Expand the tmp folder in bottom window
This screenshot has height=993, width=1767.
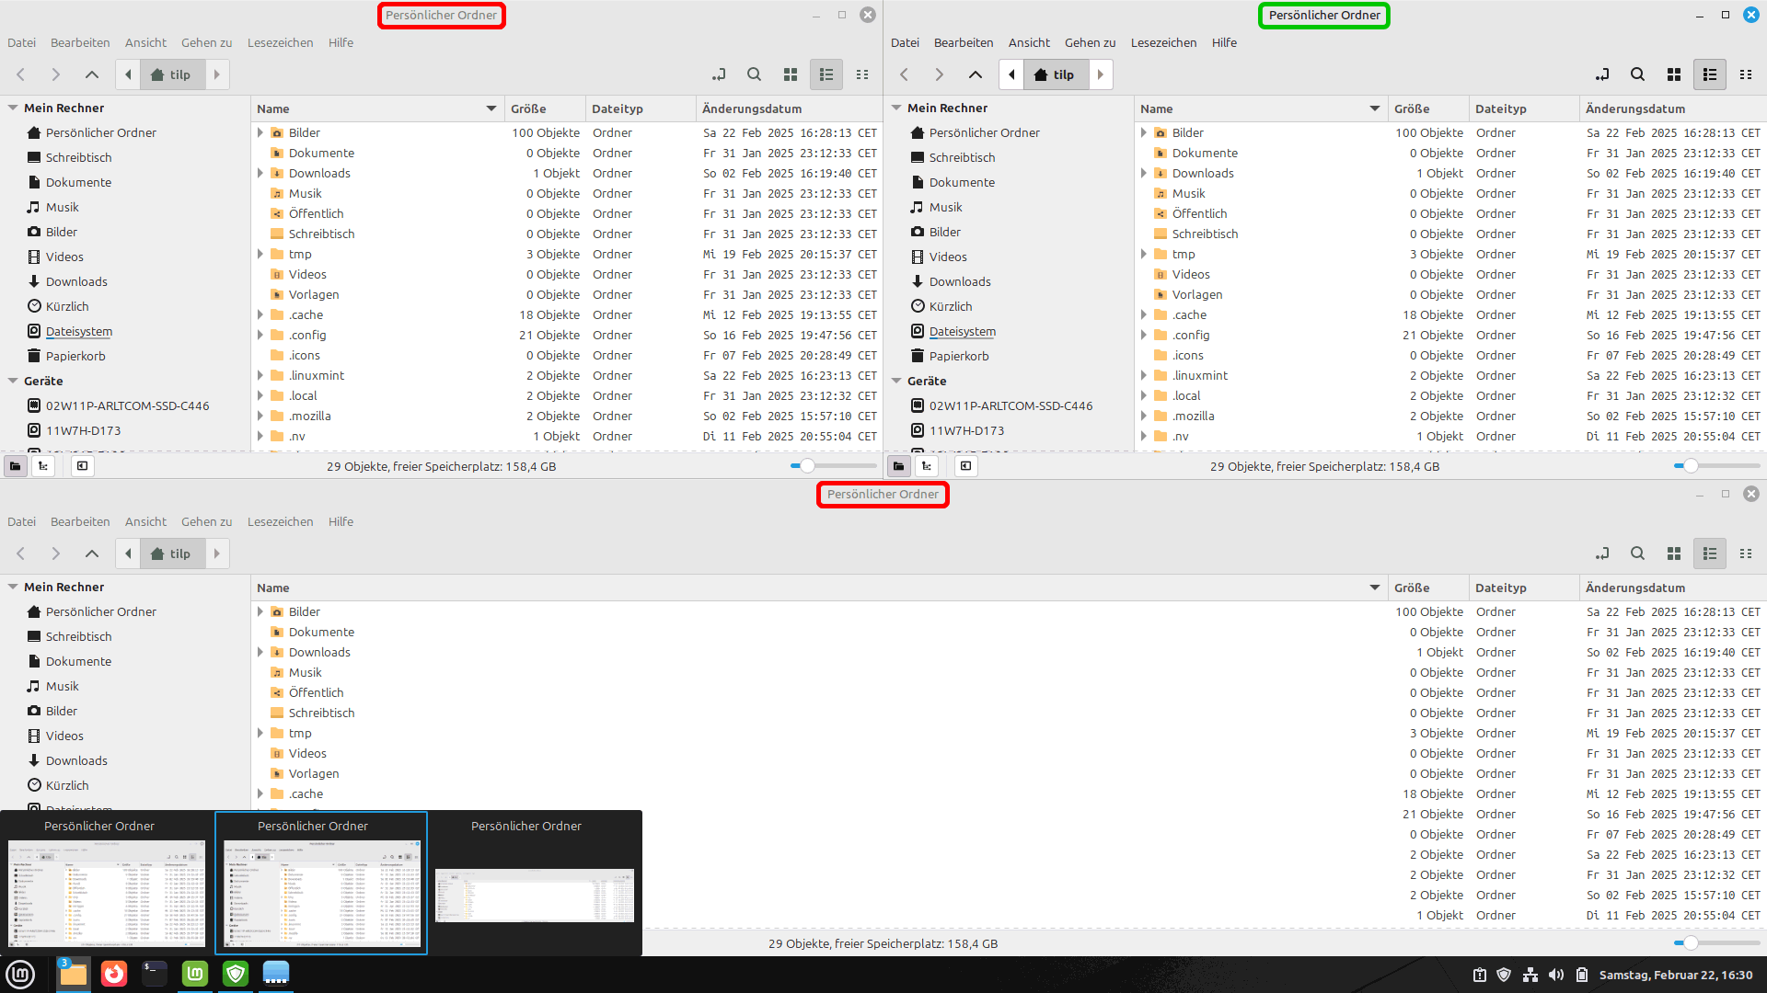pos(260,733)
